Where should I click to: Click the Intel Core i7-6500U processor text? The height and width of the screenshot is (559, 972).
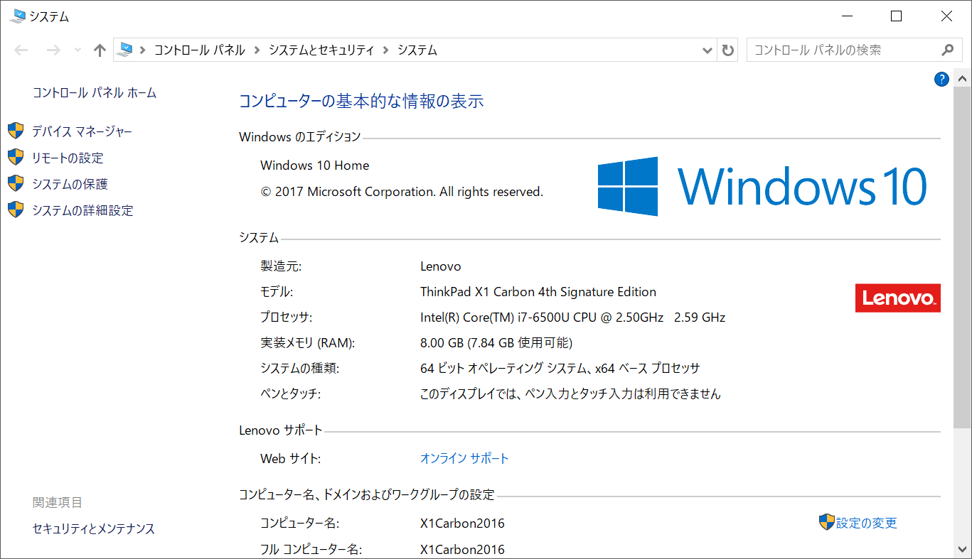click(573, 318)
